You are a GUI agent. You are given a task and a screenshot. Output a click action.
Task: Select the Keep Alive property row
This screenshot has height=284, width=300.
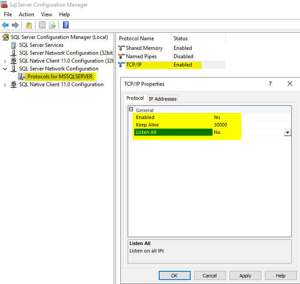[175, 125]
